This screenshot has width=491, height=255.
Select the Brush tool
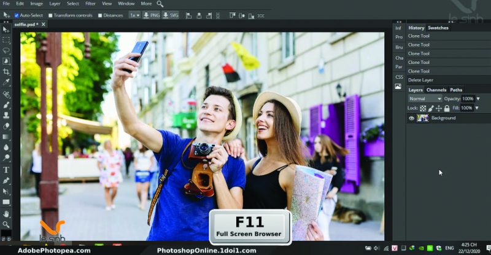[6, 104]
